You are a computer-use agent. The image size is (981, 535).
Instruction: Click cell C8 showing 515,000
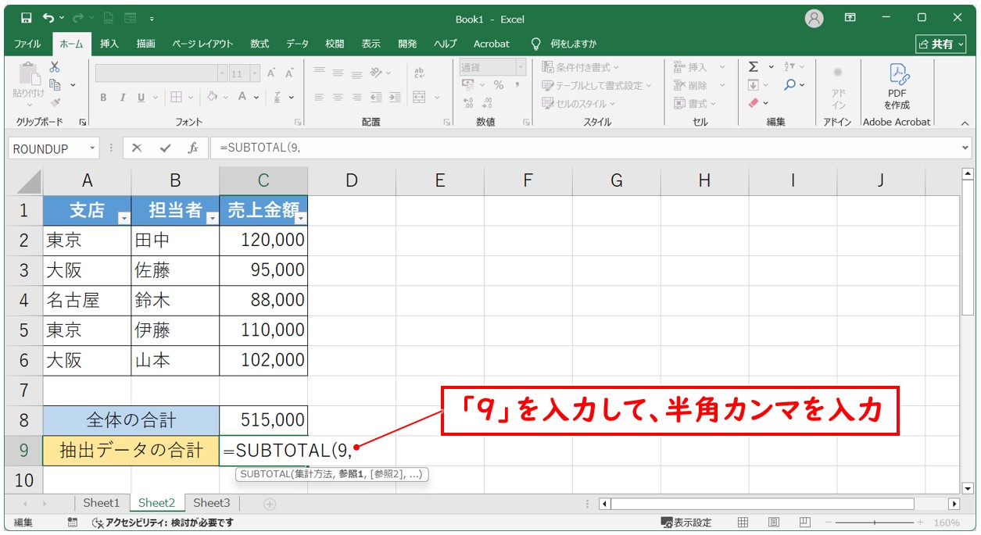click(x=263, y=420)
